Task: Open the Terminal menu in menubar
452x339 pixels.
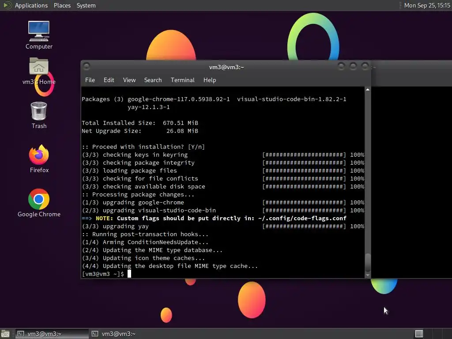Action: point(182,80)
